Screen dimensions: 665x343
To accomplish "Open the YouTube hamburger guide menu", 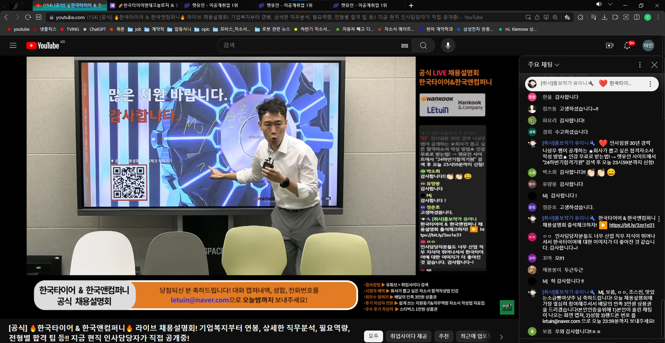I will click(13, 45).
